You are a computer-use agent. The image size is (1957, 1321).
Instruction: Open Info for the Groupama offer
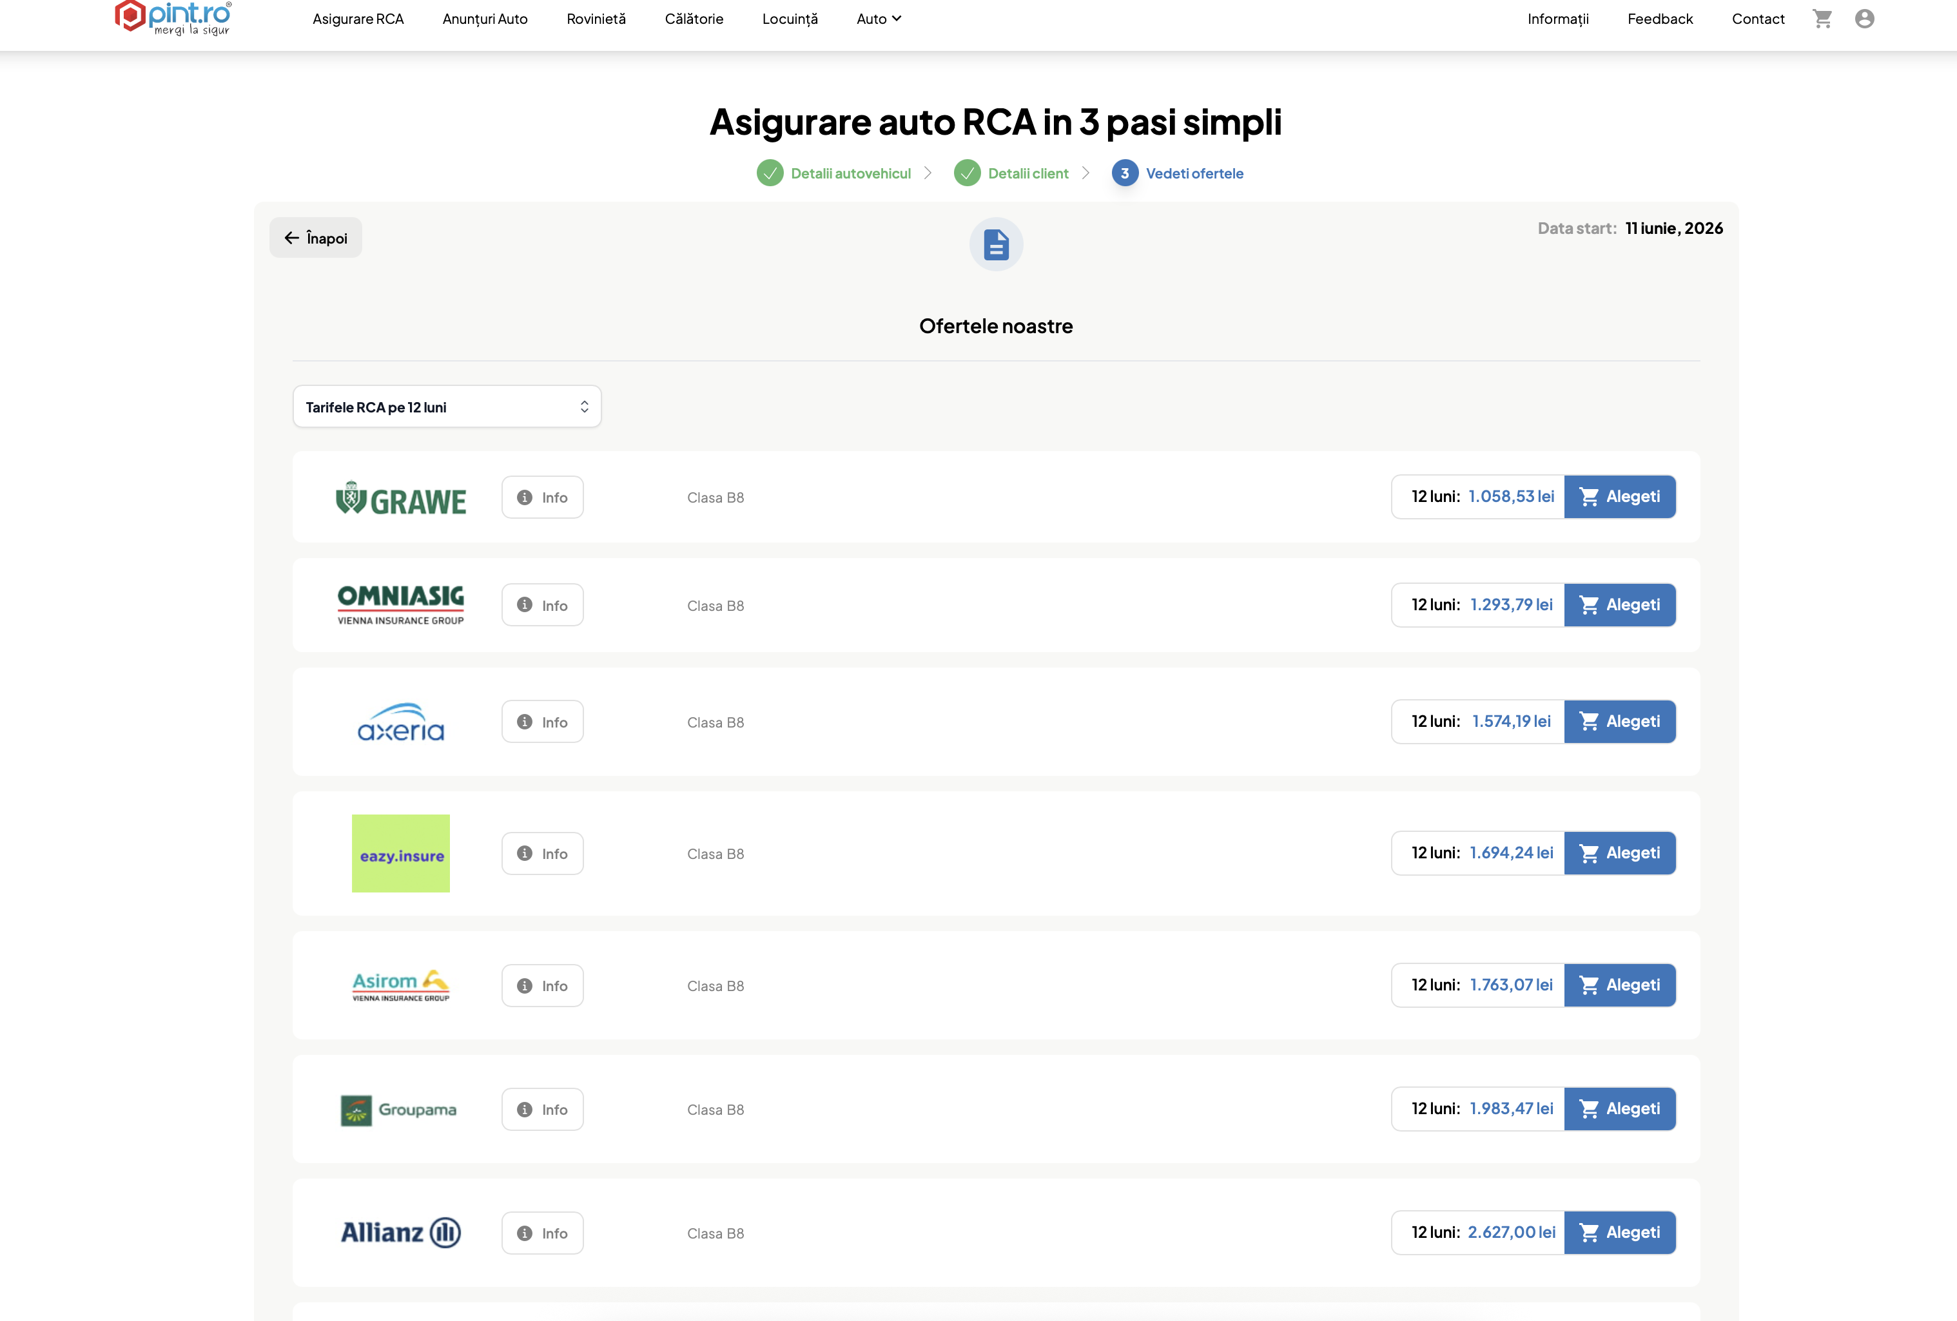(542, 1109)
